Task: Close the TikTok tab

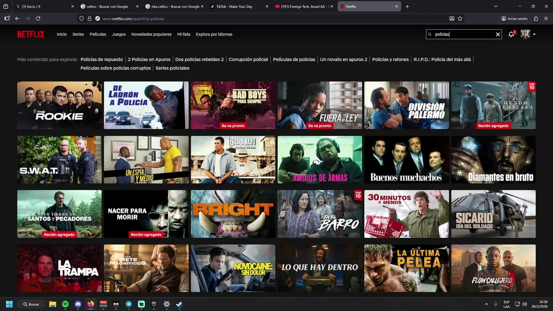Action: pyautogui.click(x=267, y=6)
